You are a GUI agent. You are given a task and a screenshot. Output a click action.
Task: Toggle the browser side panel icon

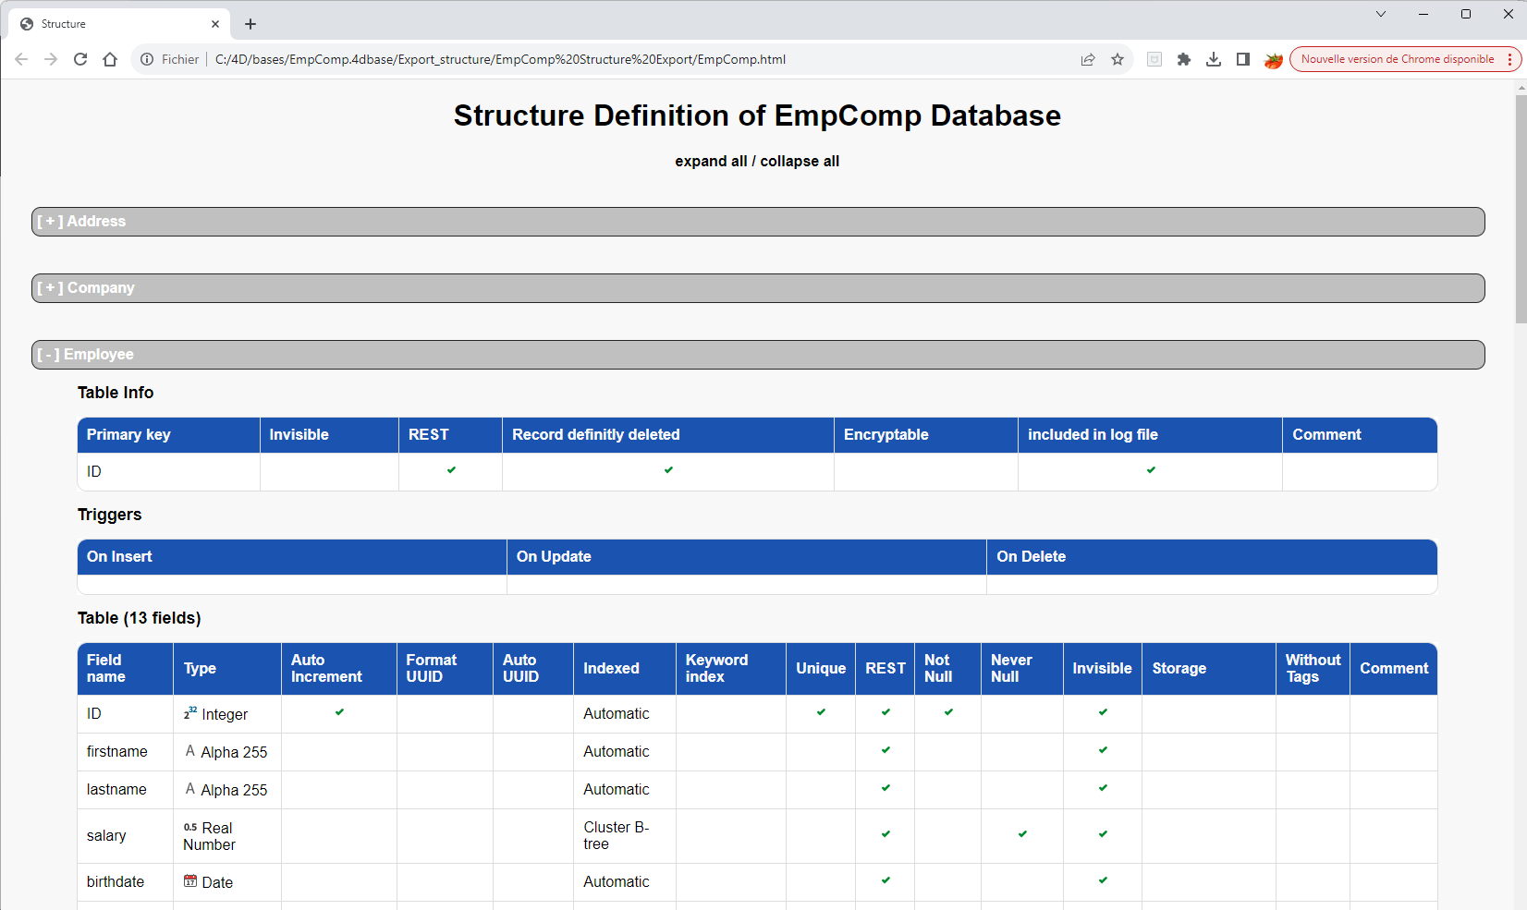pyautogui.click(x=1243, y=59)
